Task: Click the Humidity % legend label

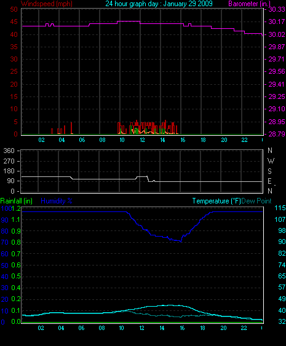Action: [x=57, y=201]
